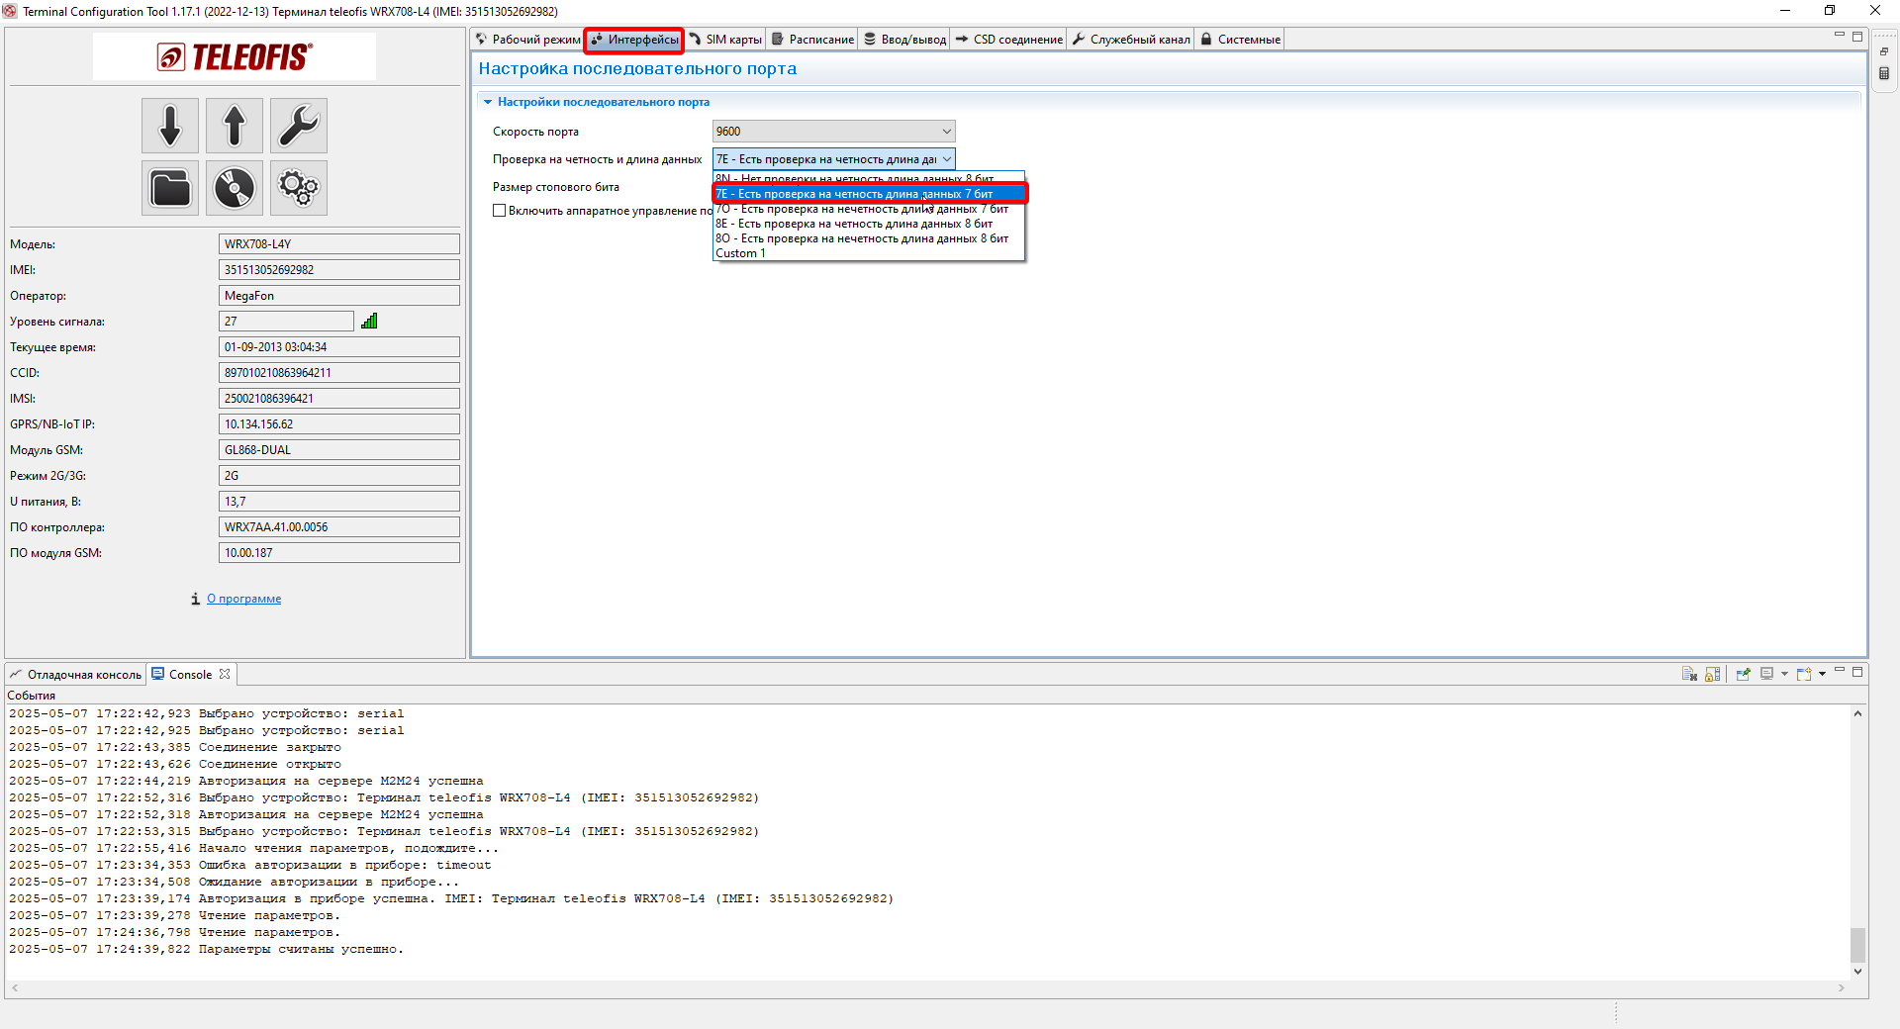Open the Расписание tab
Image resolution: width=1900 pixels, height=1029 pixels.
(x=812, y=40)
